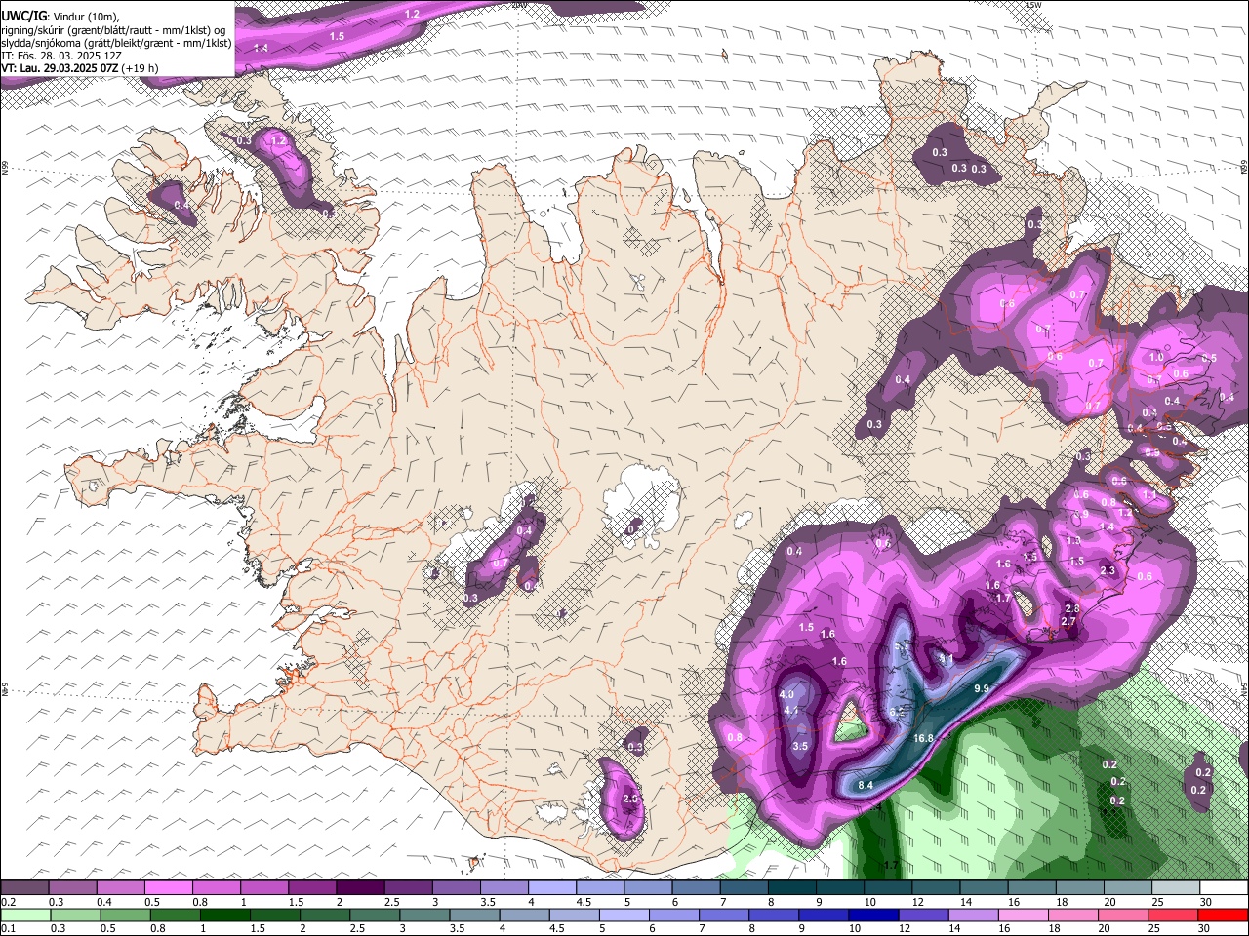Click light grey snow swatch between 25 and 30
This screenshot has height=936, width=1249.
click(x=1177, y=888)
